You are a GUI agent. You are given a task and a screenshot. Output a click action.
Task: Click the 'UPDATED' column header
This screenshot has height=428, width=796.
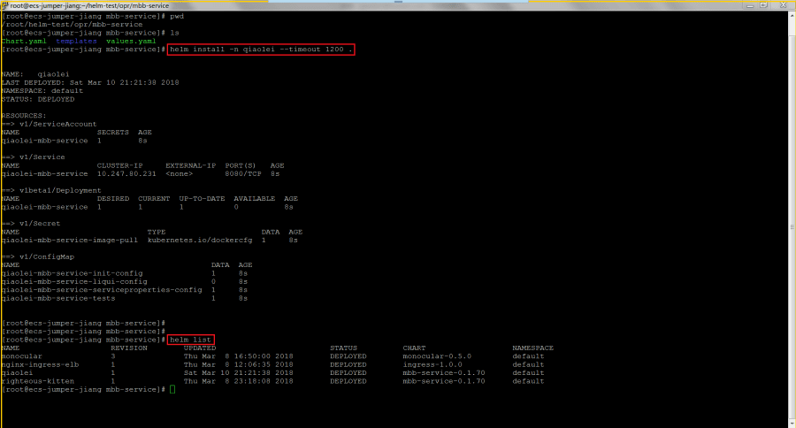click(200, 348)
